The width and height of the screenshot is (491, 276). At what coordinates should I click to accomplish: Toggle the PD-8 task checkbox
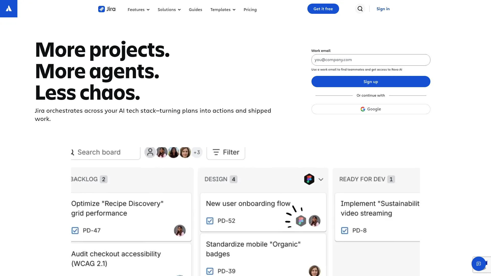coord(344,231)
